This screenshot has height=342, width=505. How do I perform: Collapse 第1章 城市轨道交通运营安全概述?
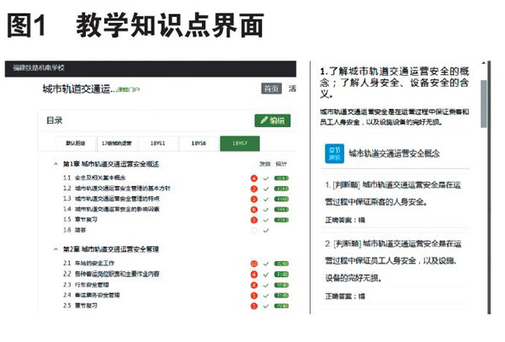55,163
